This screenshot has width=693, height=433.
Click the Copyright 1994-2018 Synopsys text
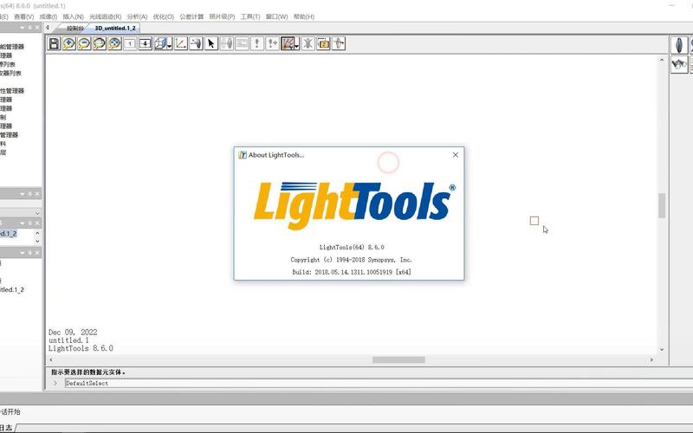point(352,260)
